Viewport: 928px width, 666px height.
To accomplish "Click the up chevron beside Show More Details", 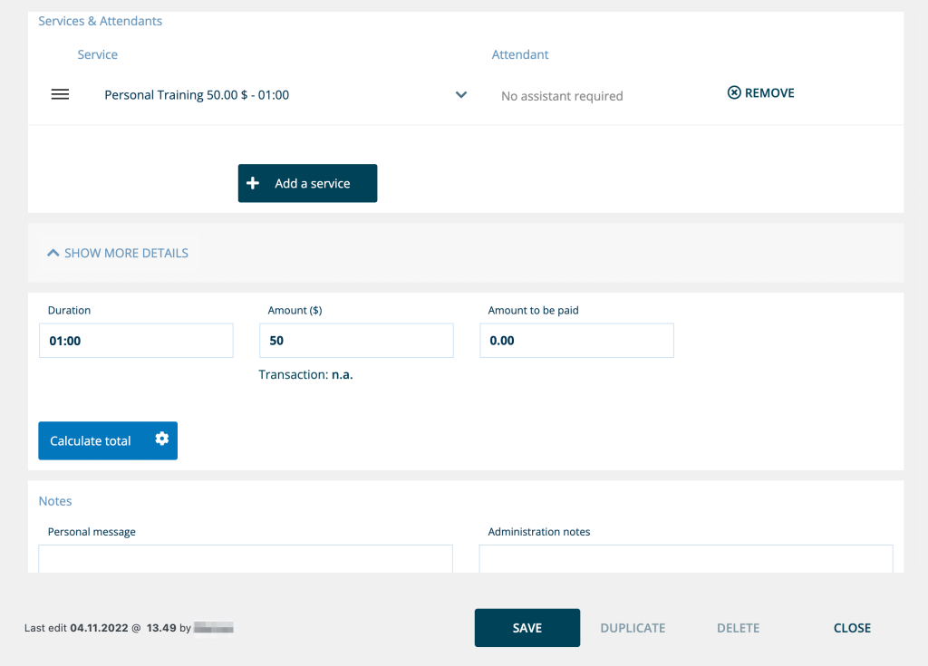I will [53, 253].
